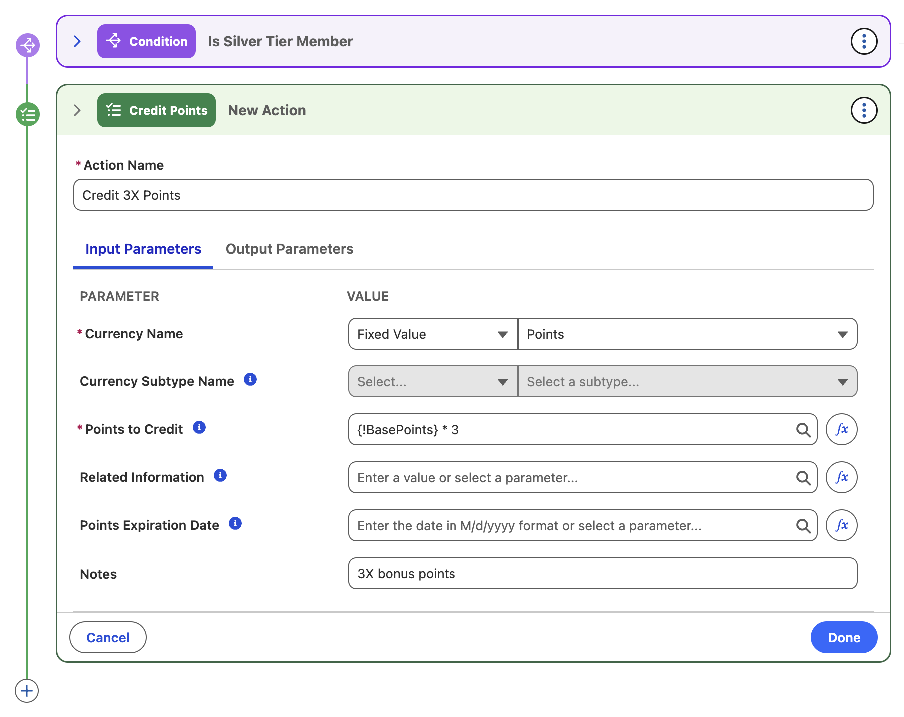Click the Notes input field
The image size is (904, 717).
602,573
